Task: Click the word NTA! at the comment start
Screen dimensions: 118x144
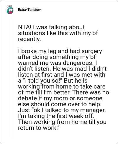Action: coord(24,27)
